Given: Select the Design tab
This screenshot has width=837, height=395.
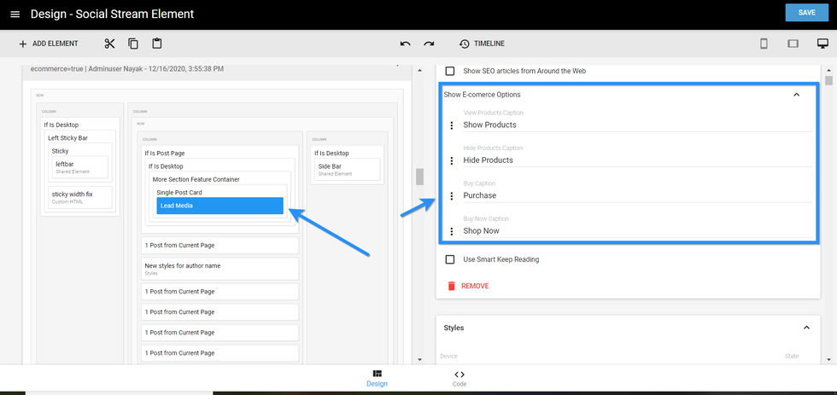Looking at the screenshot, I should pos(377,378).
